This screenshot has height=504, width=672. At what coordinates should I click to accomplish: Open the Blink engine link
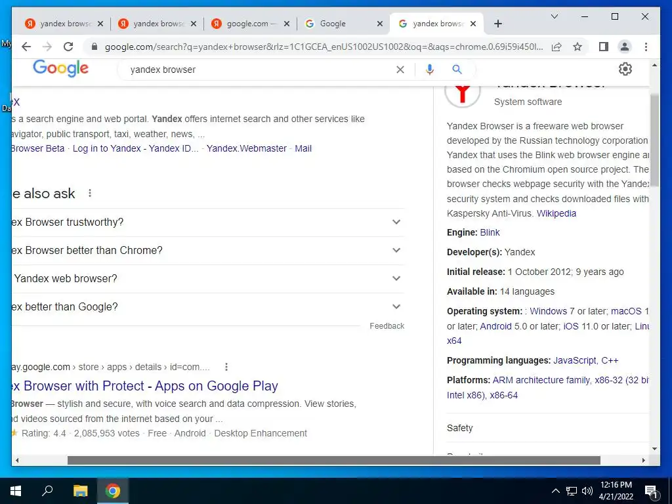tap(490, 233)
